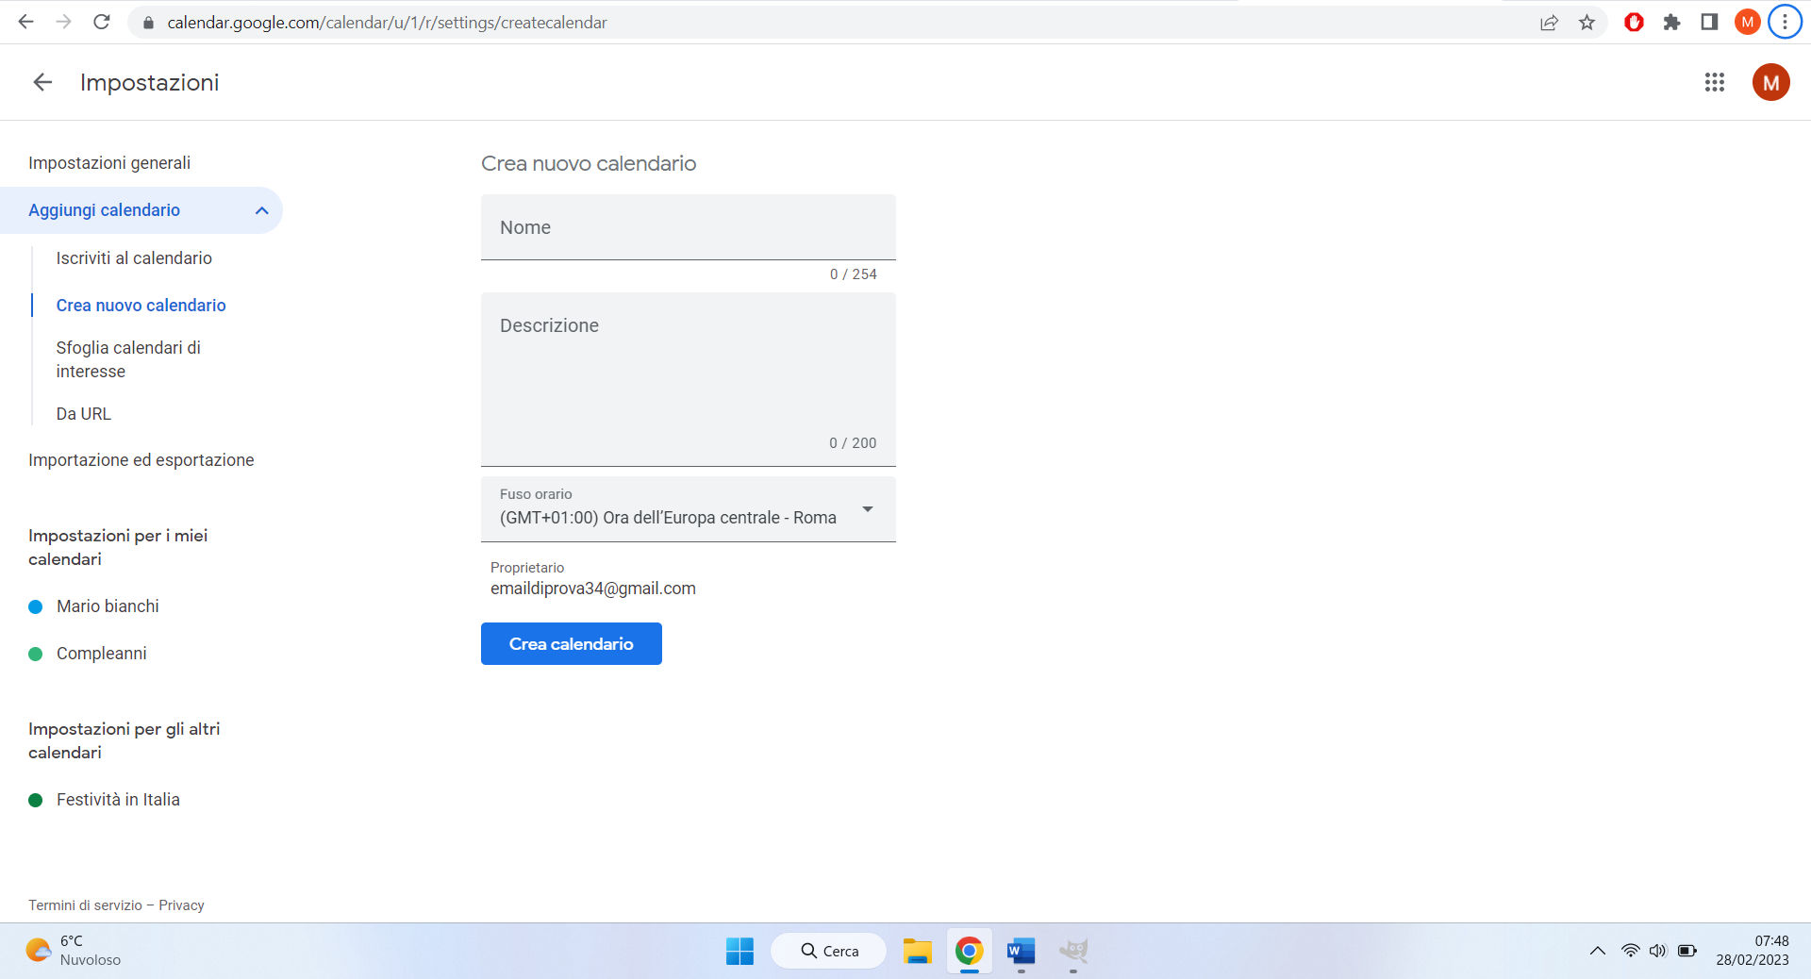
Task: Collapse the Aggiungi calendario section
Action: [261, 210]
